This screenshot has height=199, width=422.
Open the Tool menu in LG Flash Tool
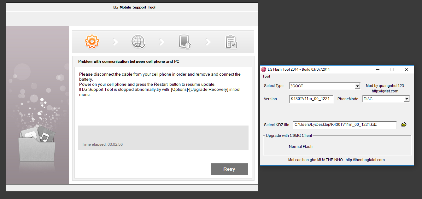coord(266,76)
